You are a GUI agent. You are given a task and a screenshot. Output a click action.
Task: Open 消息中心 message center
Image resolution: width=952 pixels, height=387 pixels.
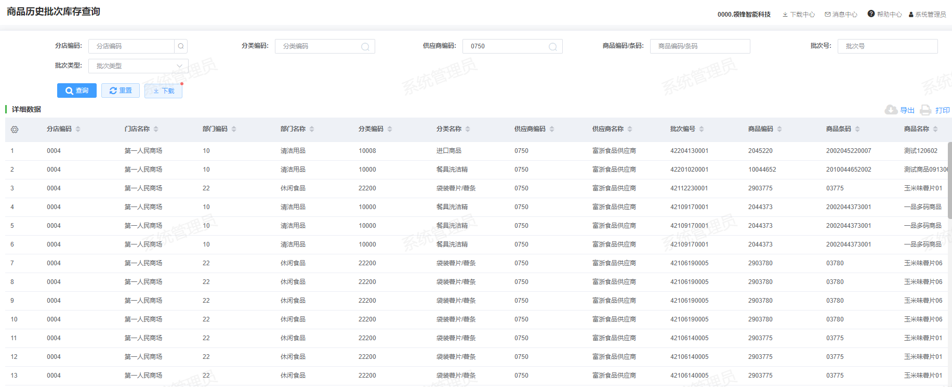[841, 15]
